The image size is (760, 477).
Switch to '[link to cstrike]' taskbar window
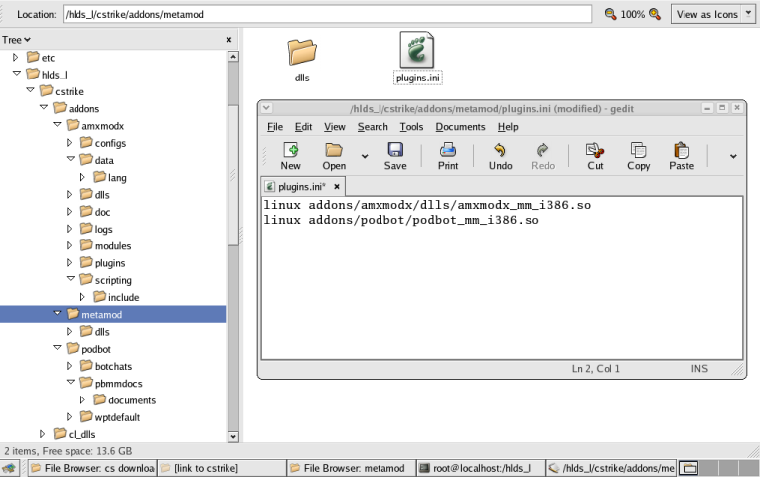pyautogui.click(x=222, y=468)
